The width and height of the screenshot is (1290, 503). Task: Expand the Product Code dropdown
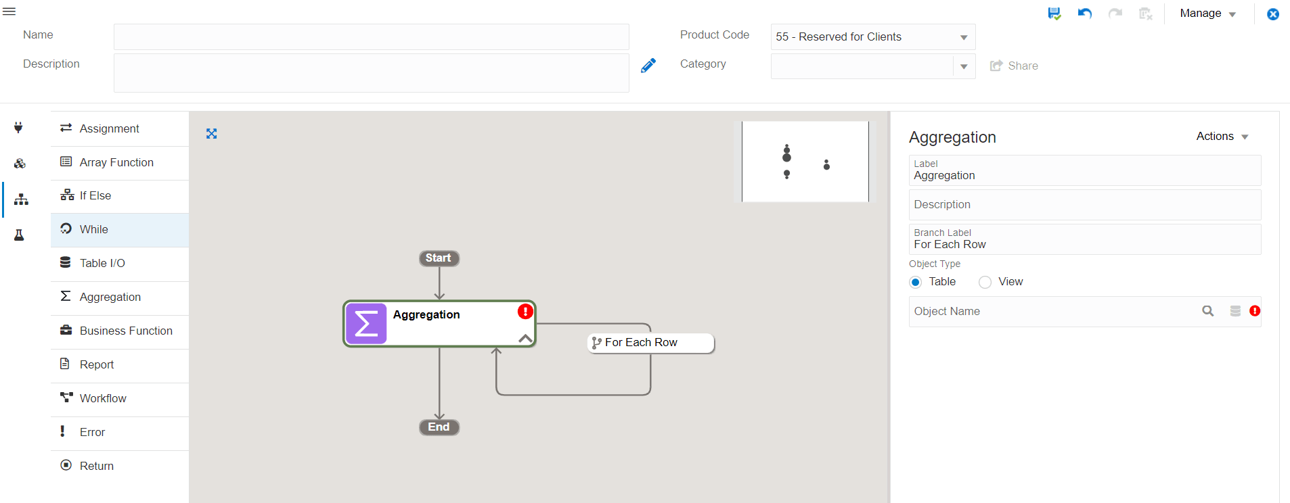pyautogui.click(x=964, y=37)
